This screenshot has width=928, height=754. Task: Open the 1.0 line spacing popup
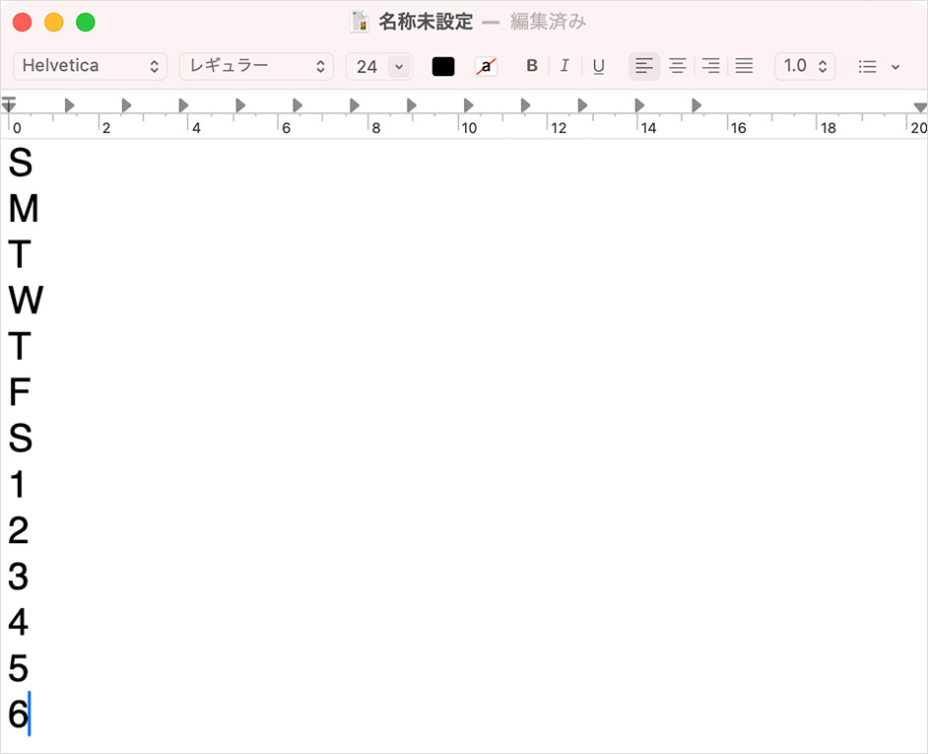(x=805, y=66)
